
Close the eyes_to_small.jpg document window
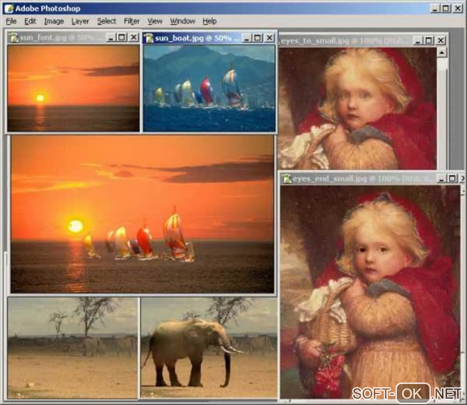click(440, 41)
